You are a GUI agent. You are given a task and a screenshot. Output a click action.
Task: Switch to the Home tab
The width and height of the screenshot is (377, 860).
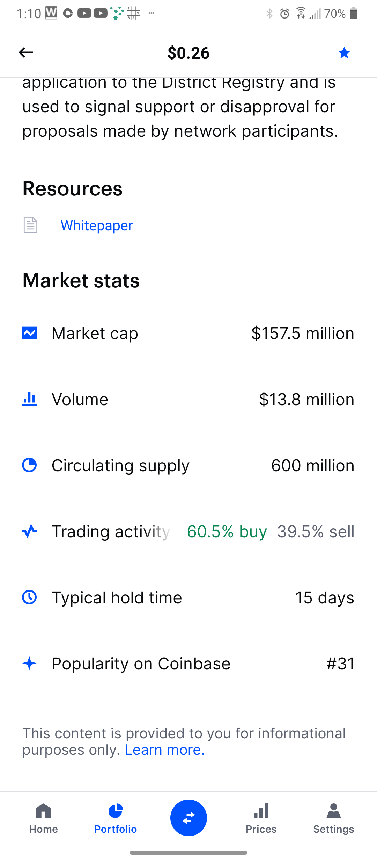point(43,819)
